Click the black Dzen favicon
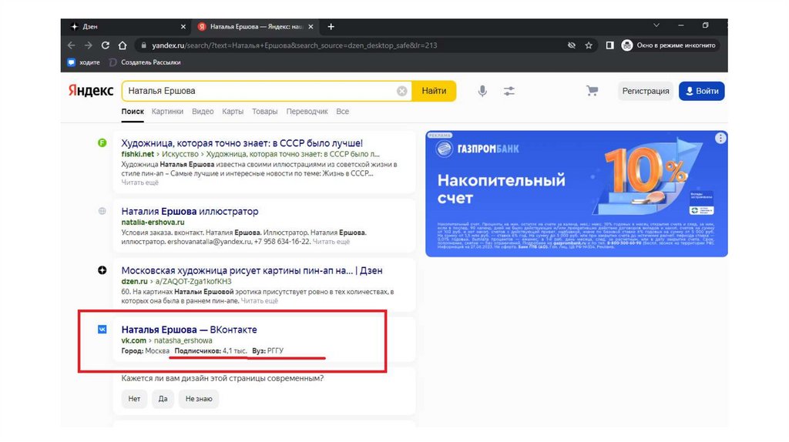Image resolution: width=789 pixels, height=442 pixels. 102,270
